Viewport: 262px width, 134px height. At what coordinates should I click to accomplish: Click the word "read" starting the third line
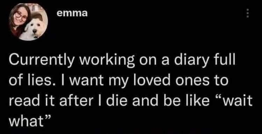click(21, 101)
